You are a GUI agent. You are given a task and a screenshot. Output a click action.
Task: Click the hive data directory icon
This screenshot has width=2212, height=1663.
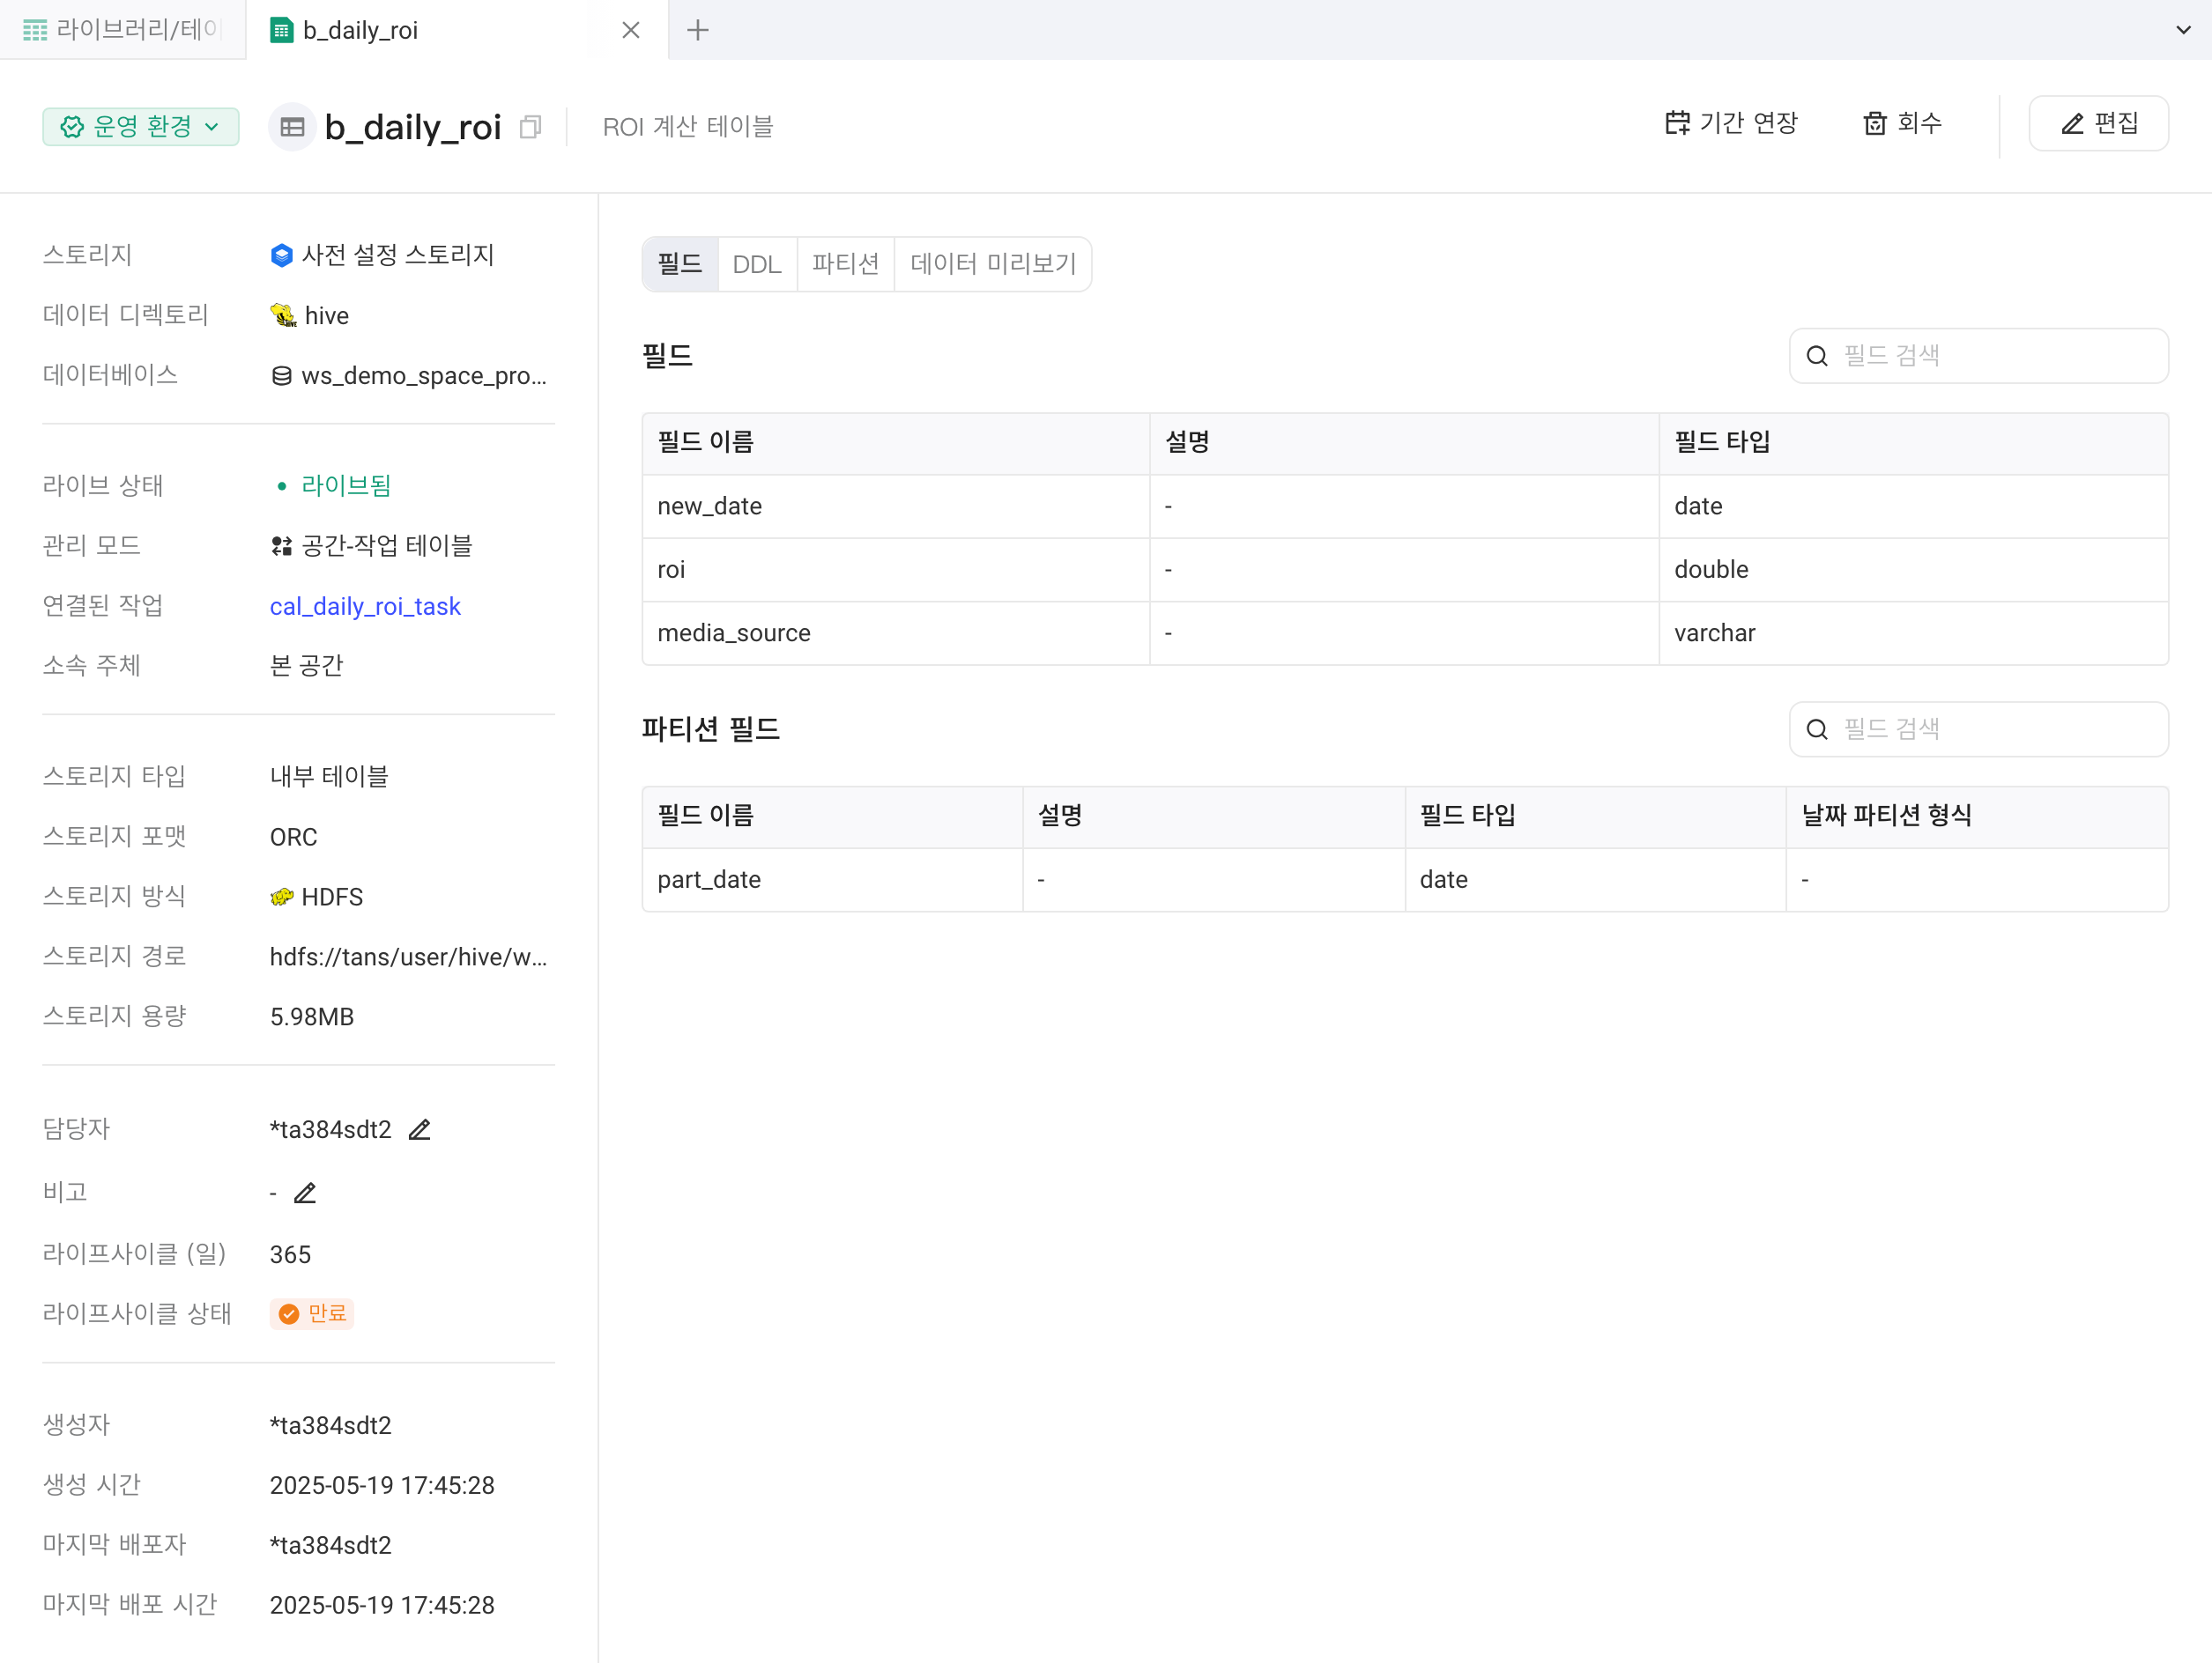[x=283, y=316]
